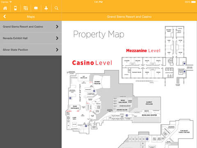197x148 pixels.
Task: Expand Grand Sierra Resort and Casino chevron
Action: [57, 27]
